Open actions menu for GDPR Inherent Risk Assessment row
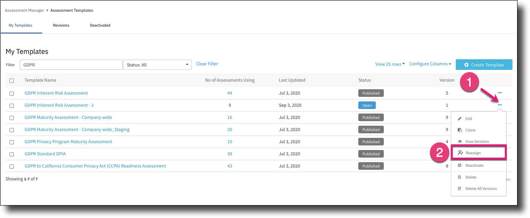530x218 pixels. (x=500, y=93)
